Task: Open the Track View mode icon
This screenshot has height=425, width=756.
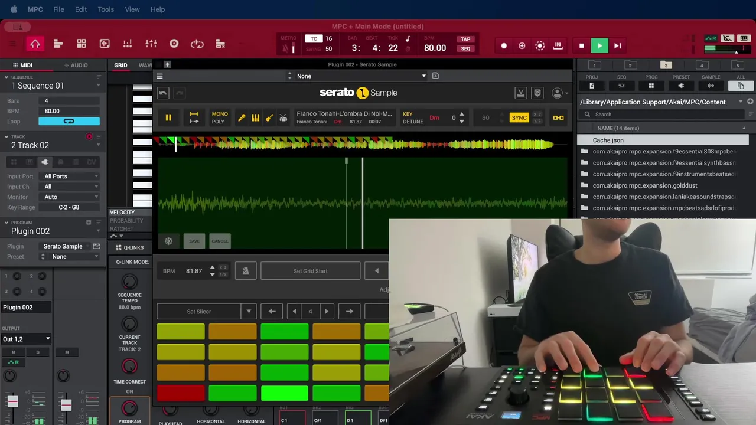Action: (x=58, y=44)
